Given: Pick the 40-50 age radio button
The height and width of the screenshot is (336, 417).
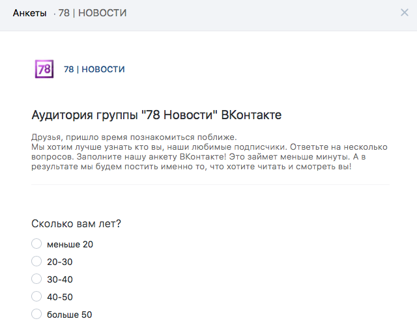Looking at the screenshot, I should pos(36,296).
